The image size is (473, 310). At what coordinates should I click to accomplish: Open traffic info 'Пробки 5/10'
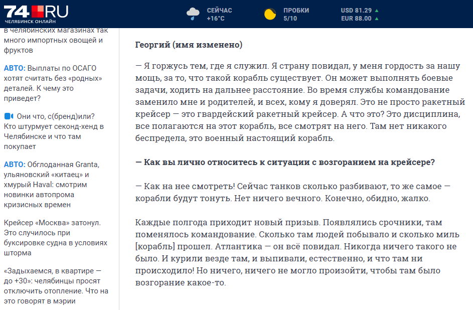click(296, 14)
